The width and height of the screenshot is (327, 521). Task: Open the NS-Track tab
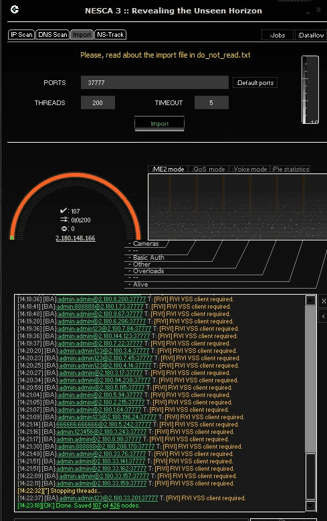pyautogui.click(x=110, y=35)
